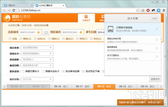Screen dimensions: 168x107
Task: Select the 09-13 周六 date tab
Action: click(126, 86)
